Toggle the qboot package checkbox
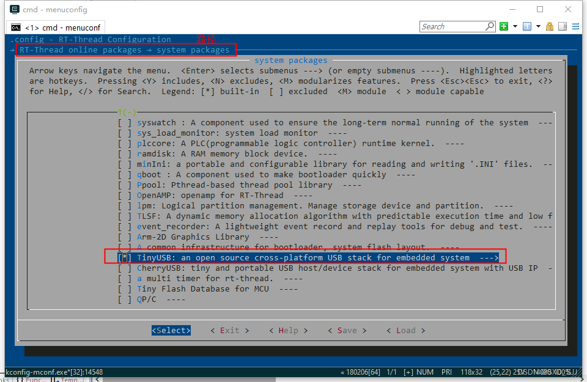The height and width of the screenshot is (382, 587). [125, 175]
